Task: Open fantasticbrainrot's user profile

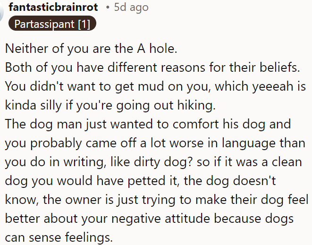Action: [53, 8]
